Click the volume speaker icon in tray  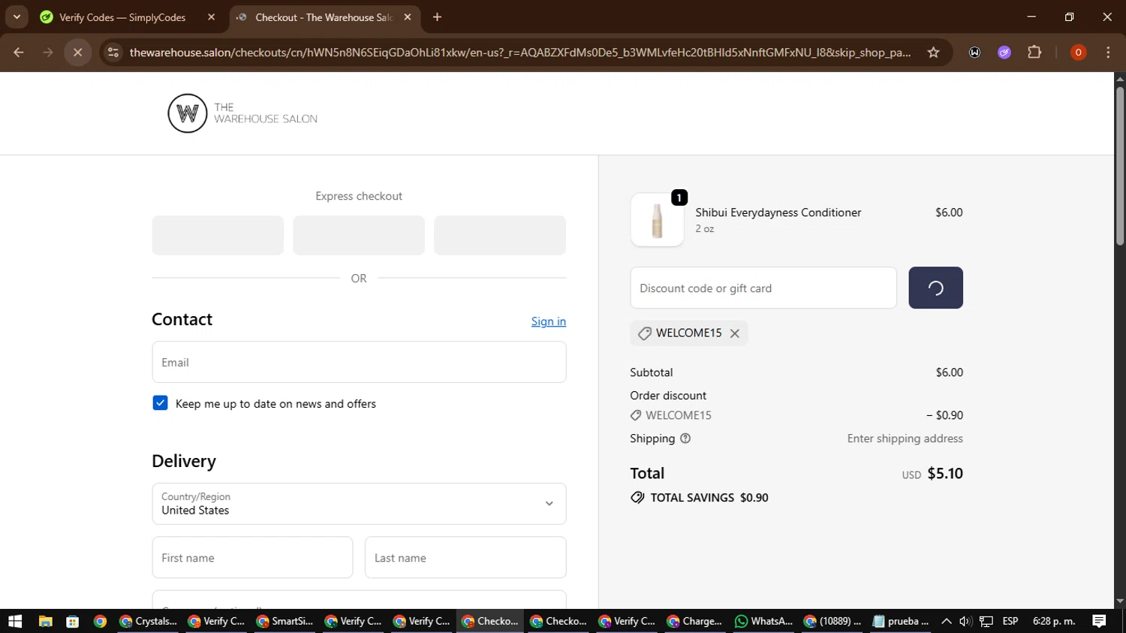click(966, 621)
